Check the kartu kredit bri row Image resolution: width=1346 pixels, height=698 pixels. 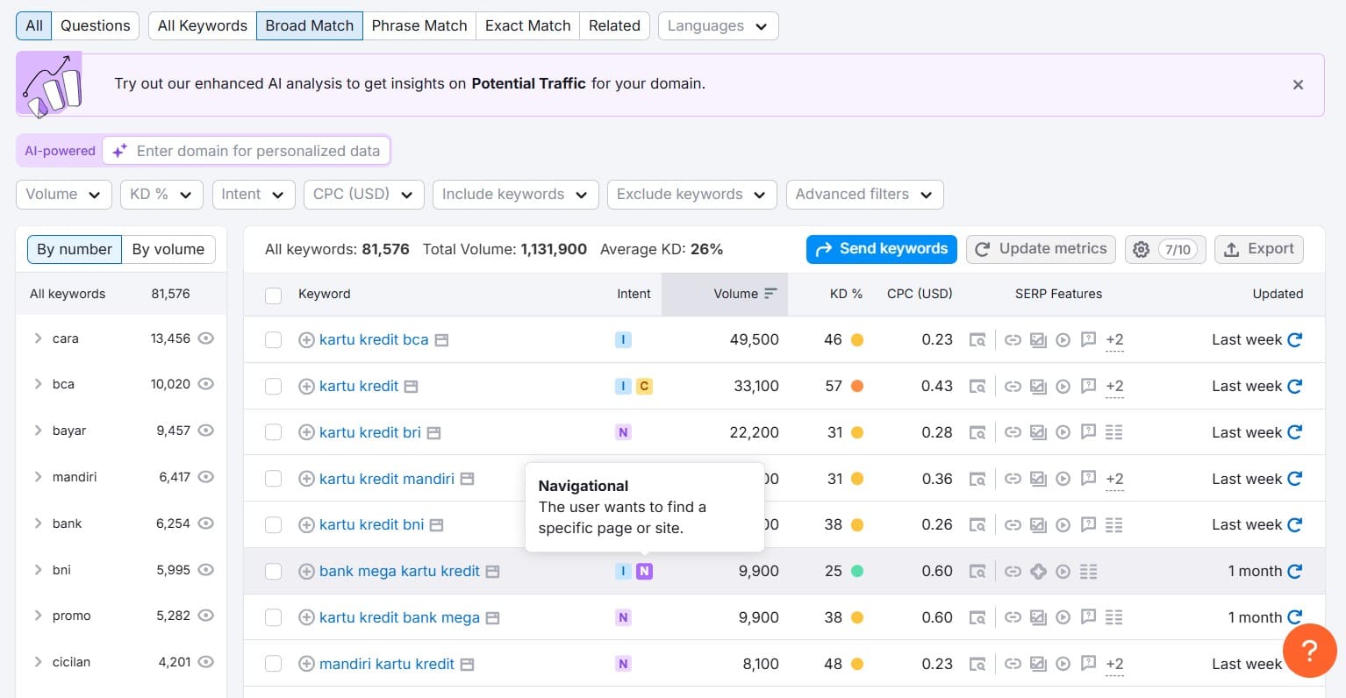coord(274,432)
